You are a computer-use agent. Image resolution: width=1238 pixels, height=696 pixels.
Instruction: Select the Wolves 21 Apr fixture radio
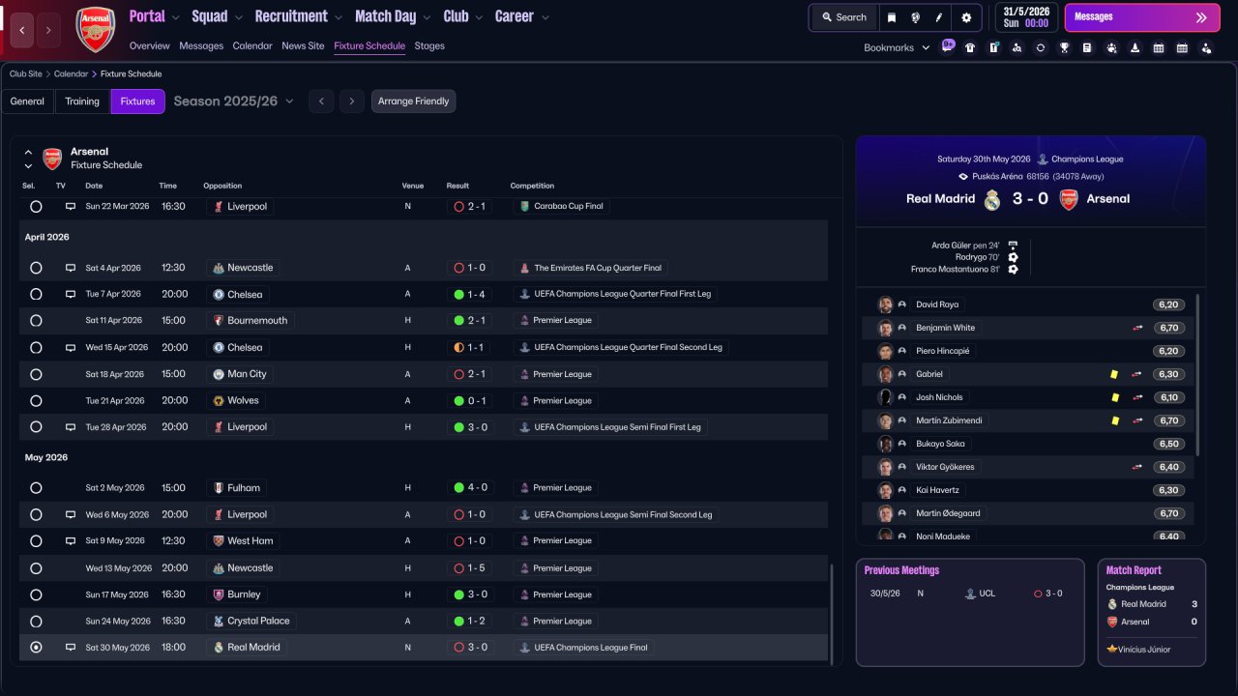tap(36, 400)
